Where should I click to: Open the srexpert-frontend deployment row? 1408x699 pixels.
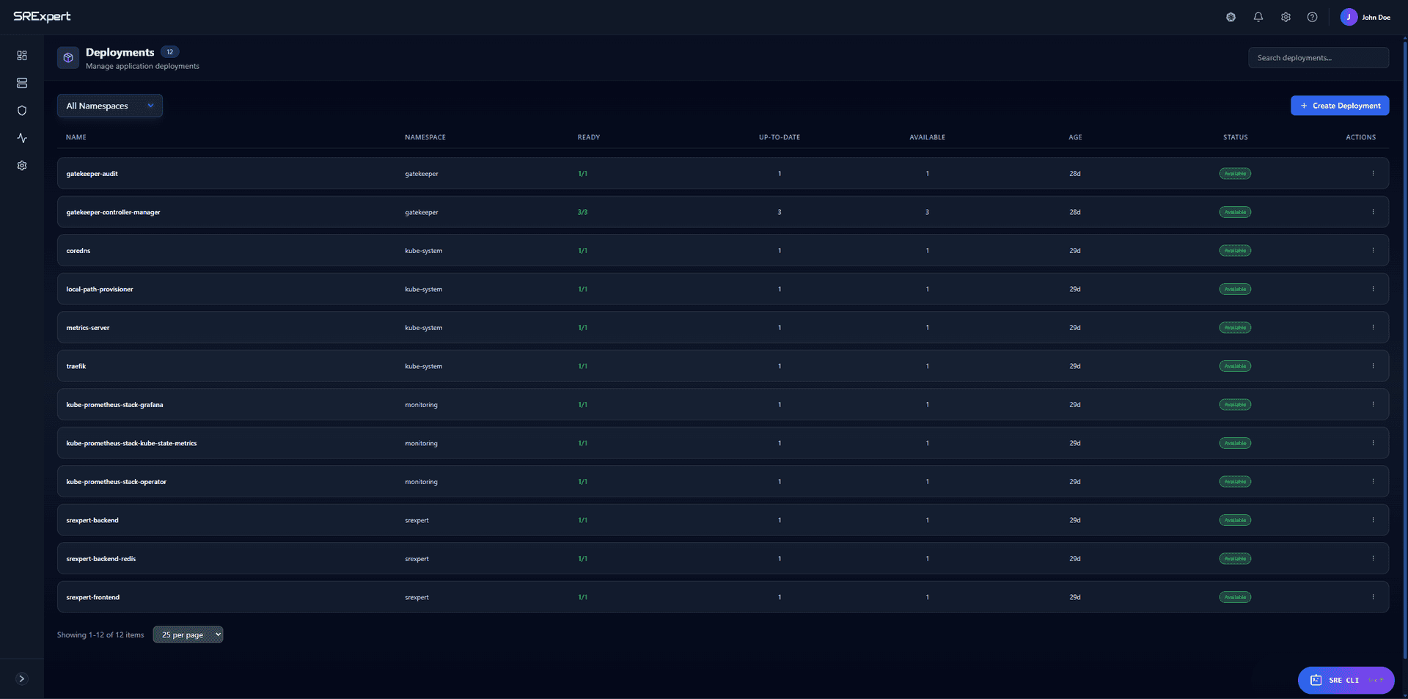[x=93, y=597]
